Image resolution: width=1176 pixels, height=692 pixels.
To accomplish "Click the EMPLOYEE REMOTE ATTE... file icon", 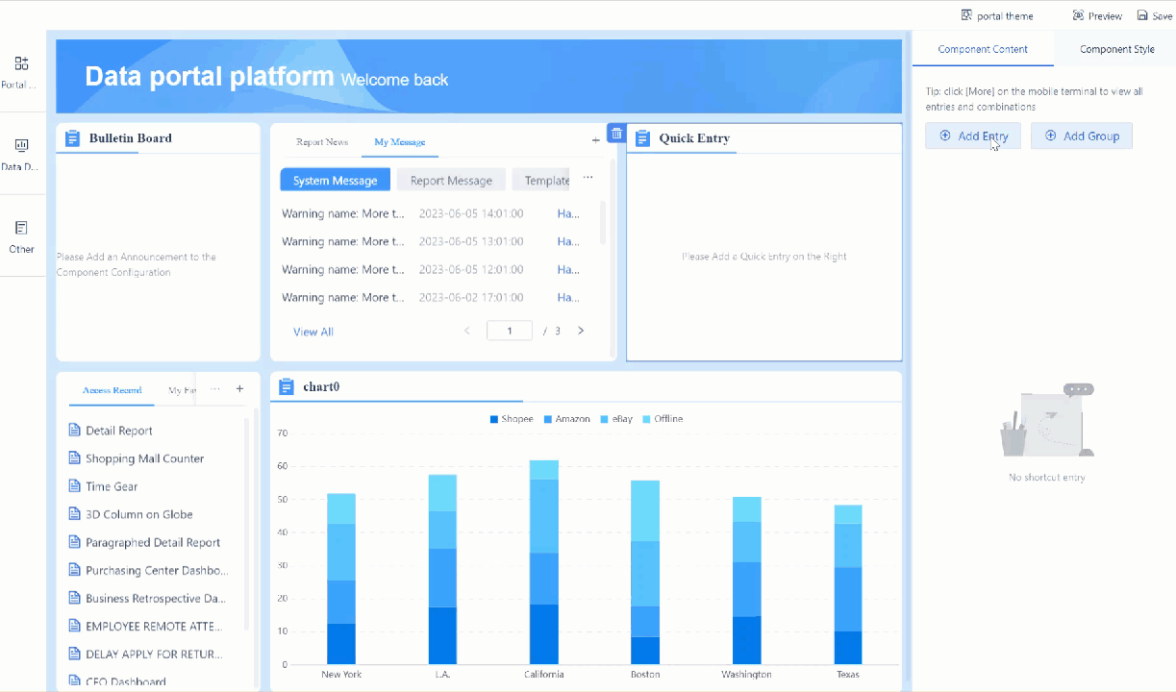I will (74, 625).
